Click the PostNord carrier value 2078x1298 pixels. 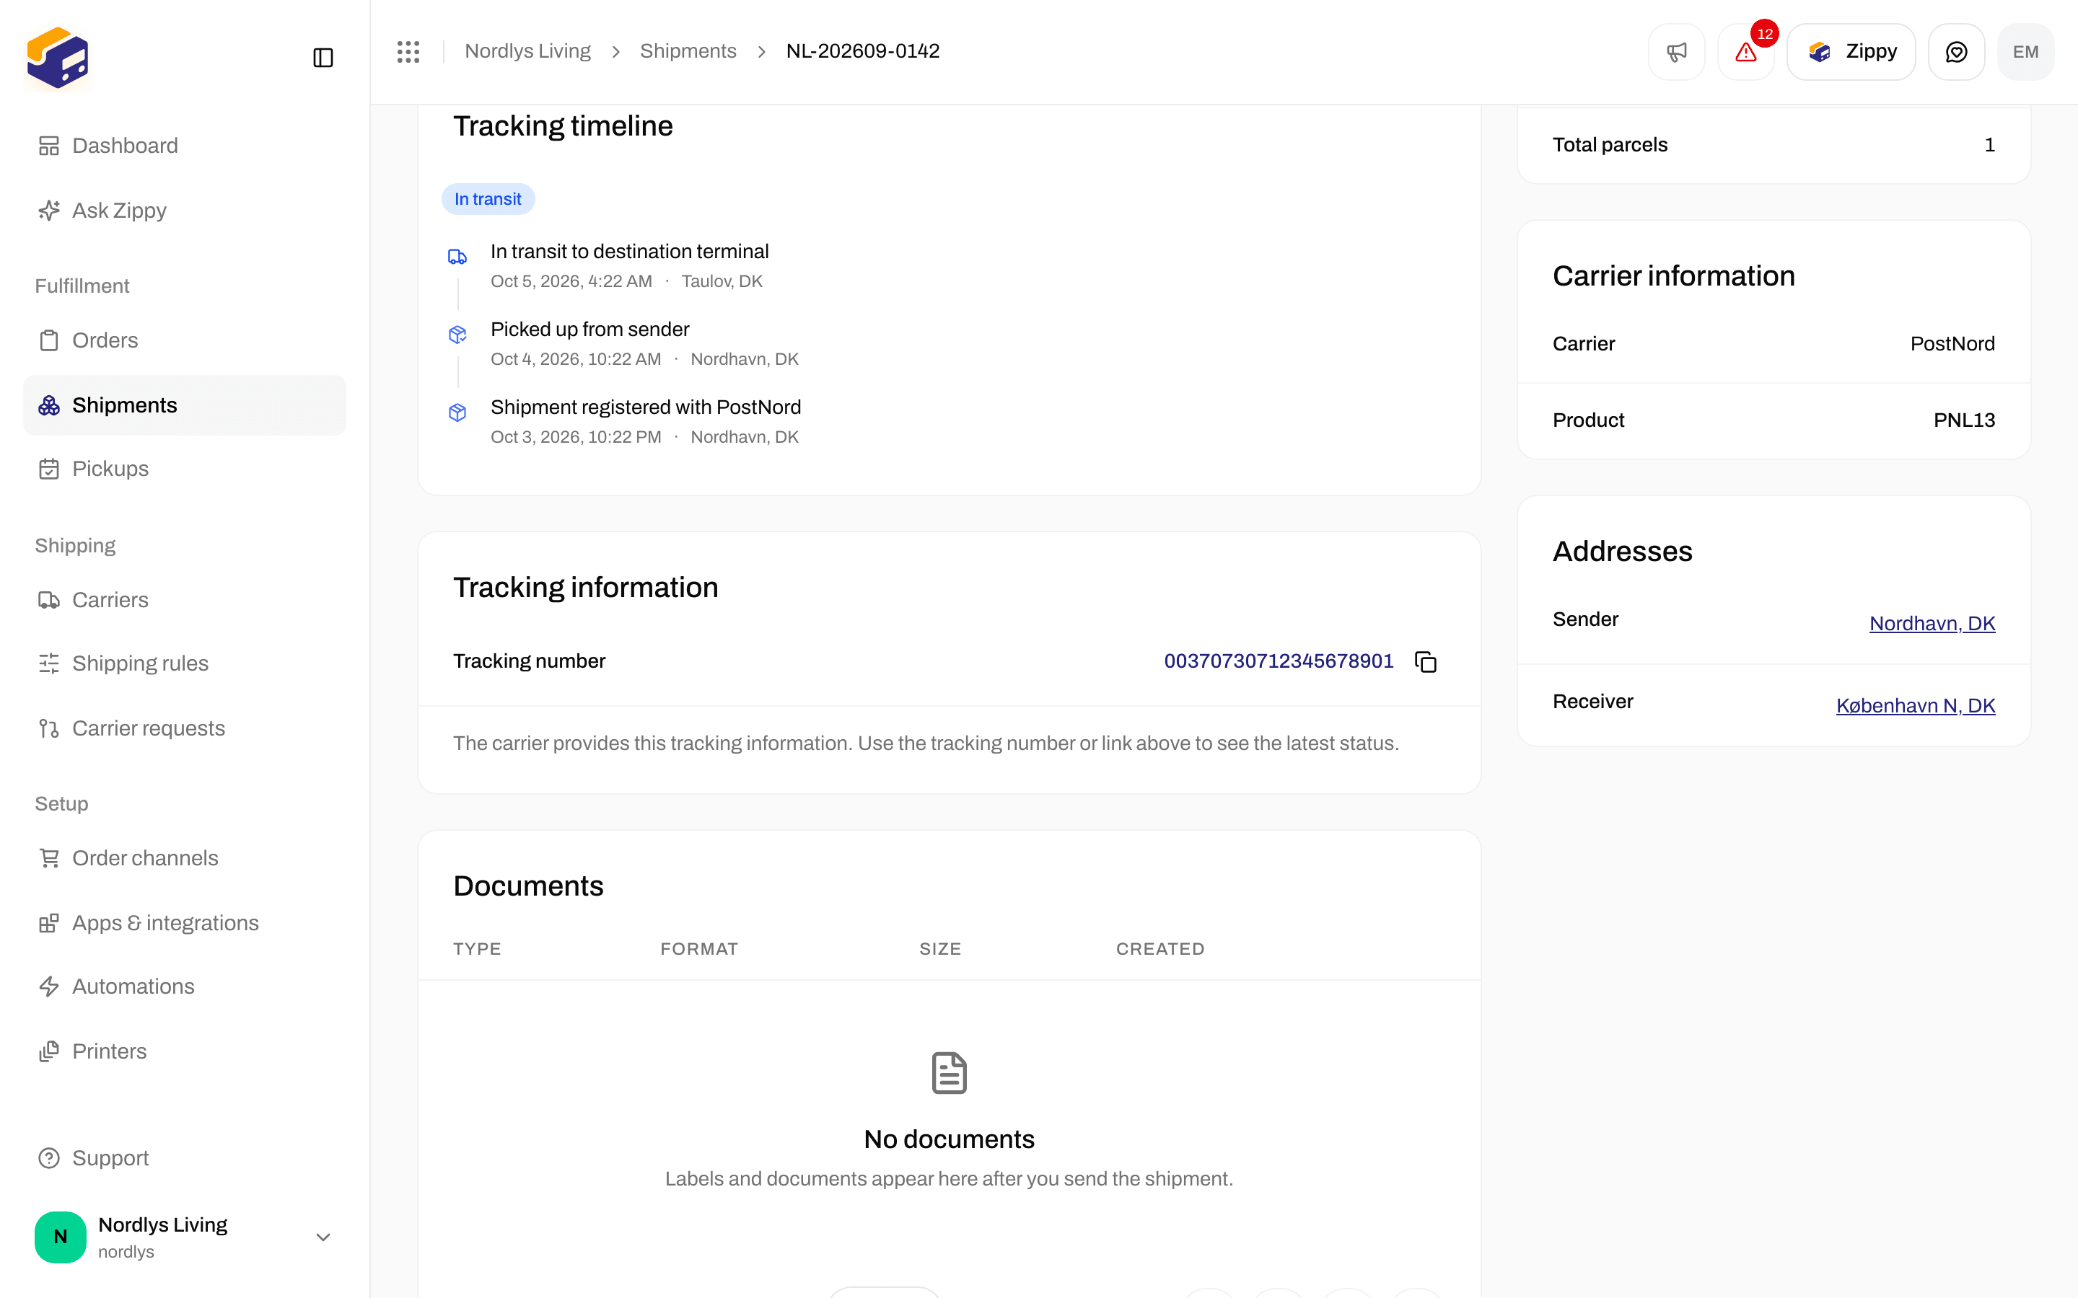[1952, 344]
